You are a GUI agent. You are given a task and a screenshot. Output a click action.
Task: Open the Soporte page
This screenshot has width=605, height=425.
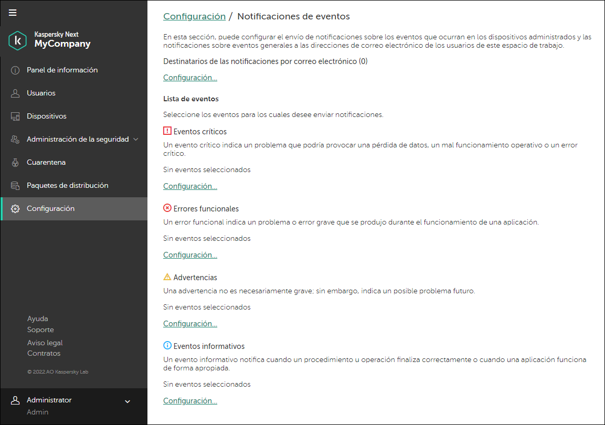(40, 330)
